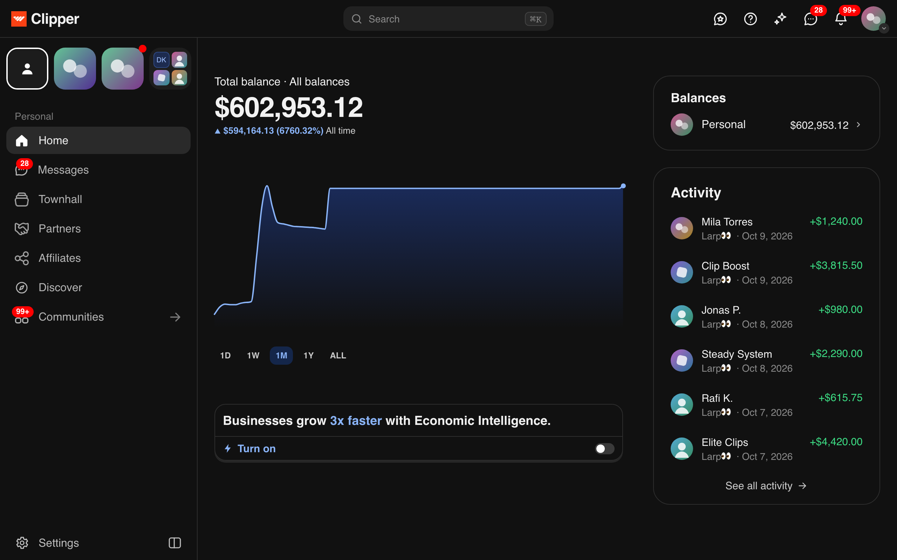This screenshot has height=560, width=897.
Task: Click the chart's latest data point marker
Action: tap(623, 186)
